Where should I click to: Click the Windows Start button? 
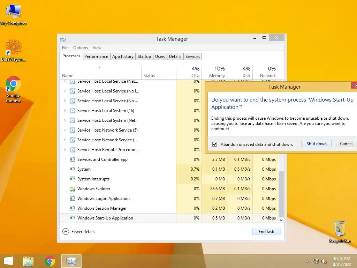pos(8,261)
